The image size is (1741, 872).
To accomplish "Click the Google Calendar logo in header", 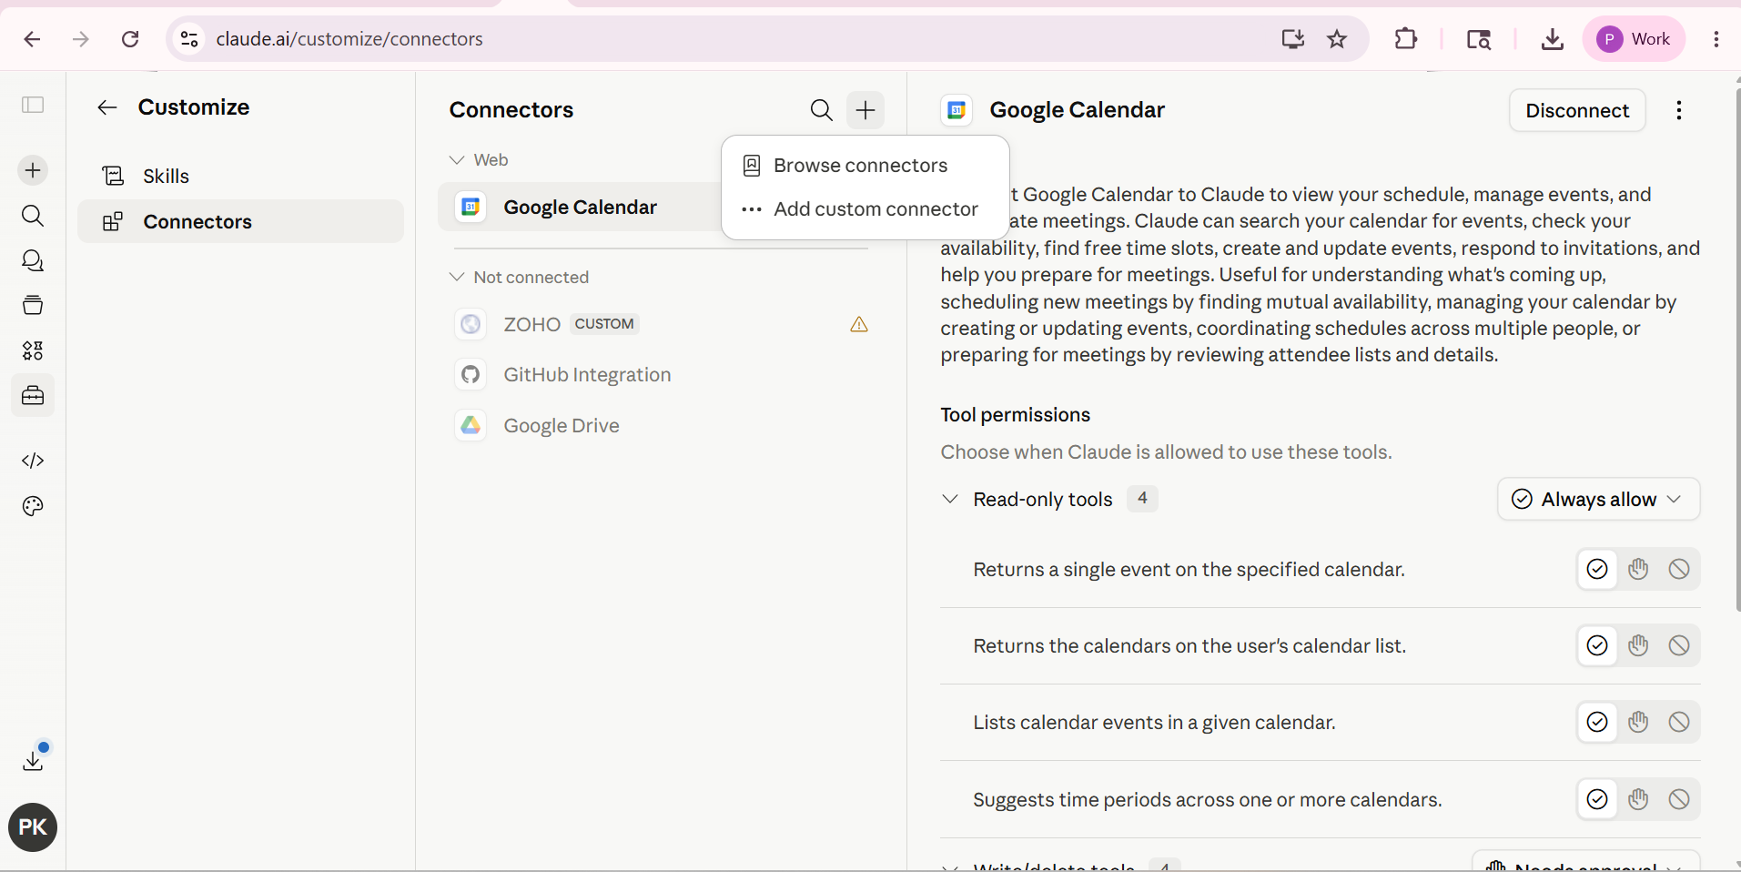I will (957, 110).
